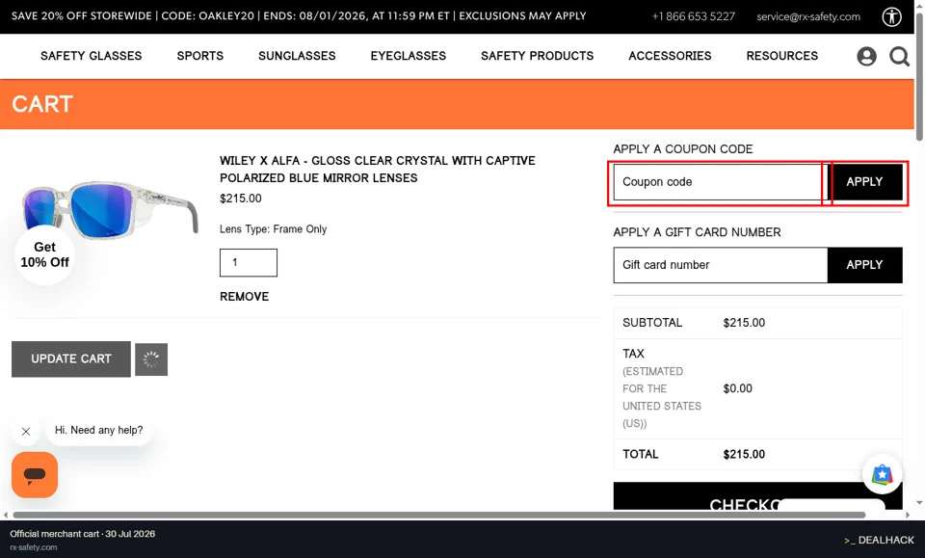
Task: Open the Safety Products menu
Action: [537, 56]
